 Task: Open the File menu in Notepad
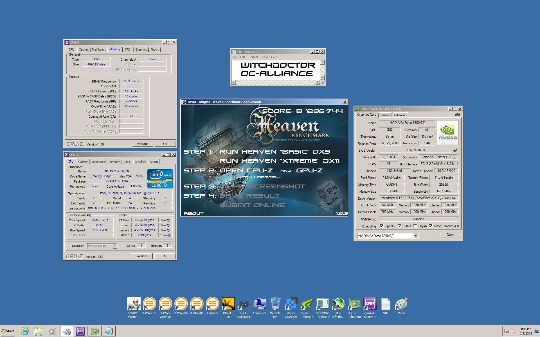point(235,57)
